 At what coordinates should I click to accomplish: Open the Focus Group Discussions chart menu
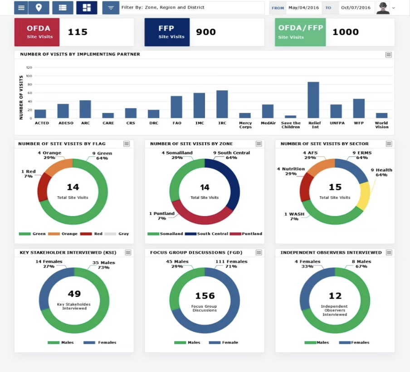pyautogui.click(x=259, y=252)
